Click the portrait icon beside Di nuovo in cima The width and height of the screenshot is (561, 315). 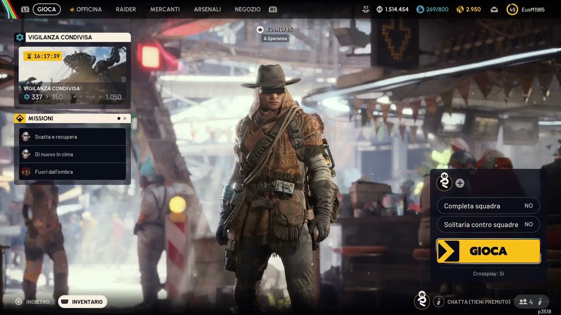click(x=26, y=154)
